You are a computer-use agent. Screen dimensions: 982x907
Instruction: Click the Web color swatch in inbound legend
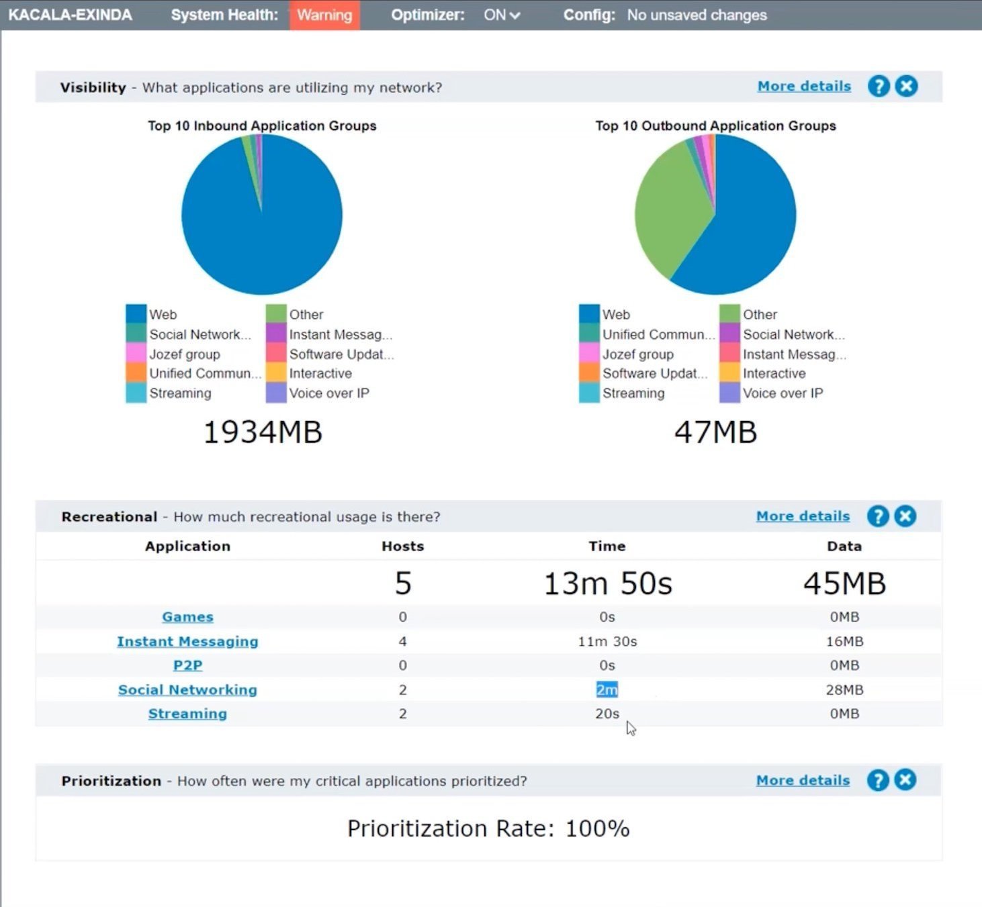tap(136, 314)
